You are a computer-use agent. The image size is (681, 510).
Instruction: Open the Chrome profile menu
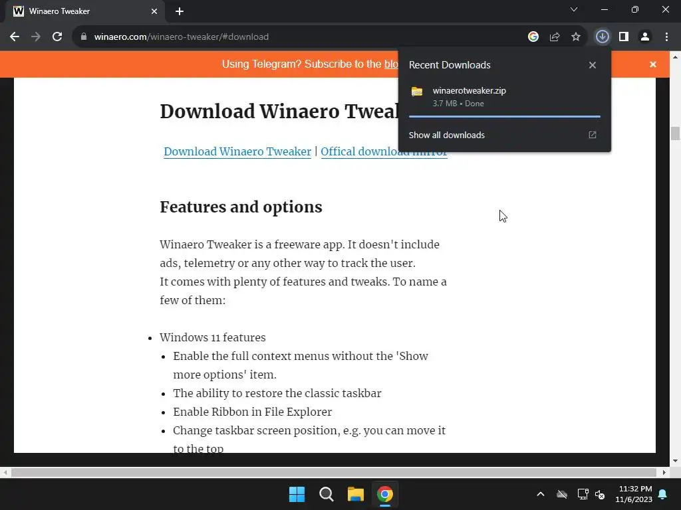click(645, 37)
